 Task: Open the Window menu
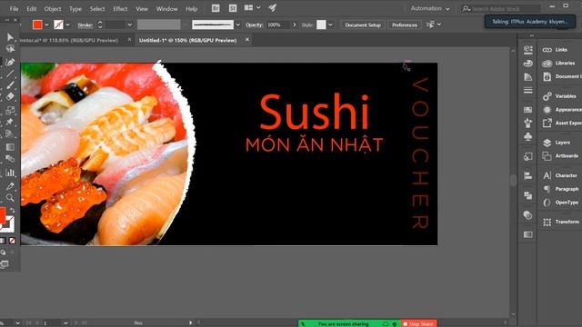click(x=166, y=8)
